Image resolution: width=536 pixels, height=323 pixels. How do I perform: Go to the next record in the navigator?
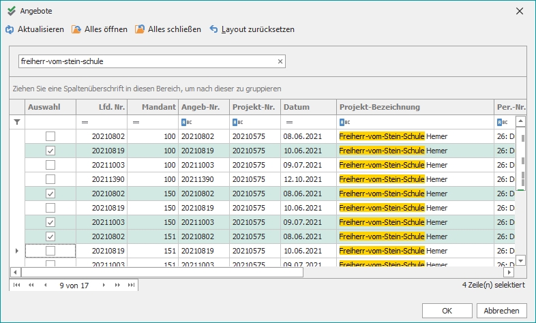click(104, 285)
